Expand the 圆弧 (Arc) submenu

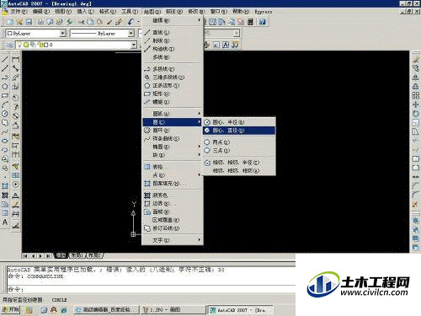[x=173, y=114]
